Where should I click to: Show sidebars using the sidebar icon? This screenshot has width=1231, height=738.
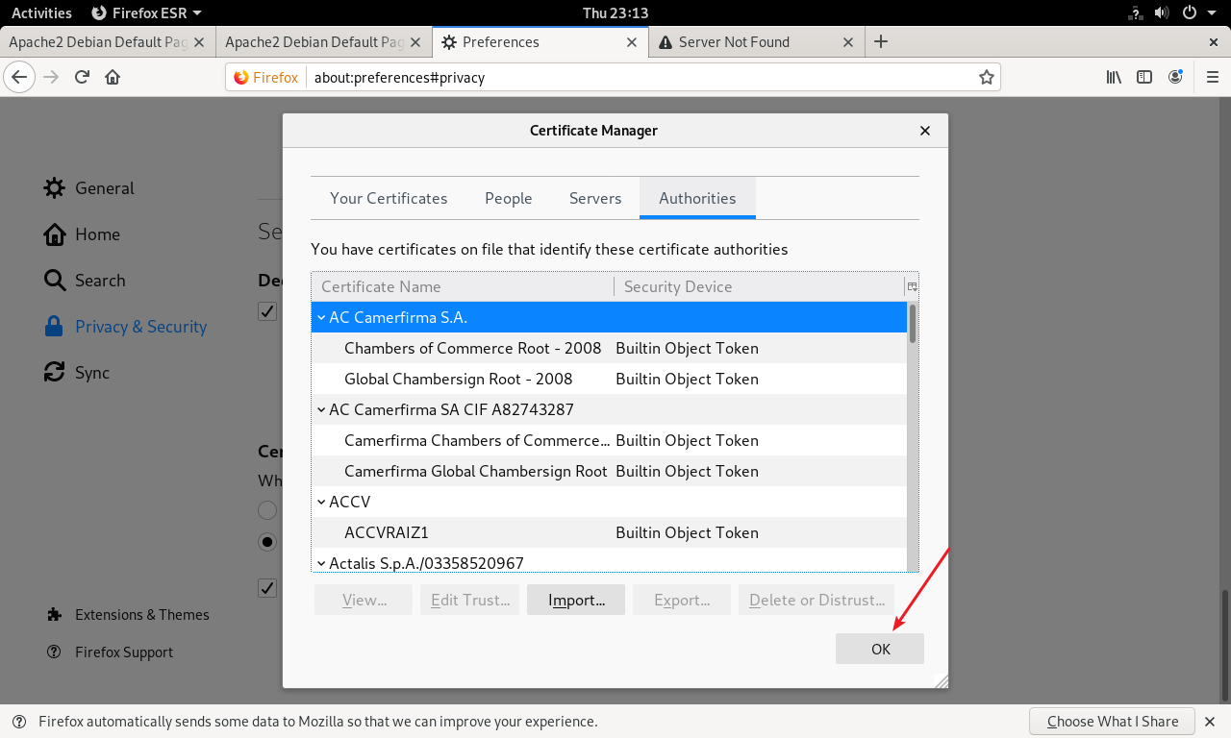pos(1144,77)
